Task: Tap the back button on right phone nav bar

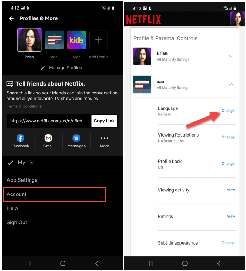Action: [219, 264]
